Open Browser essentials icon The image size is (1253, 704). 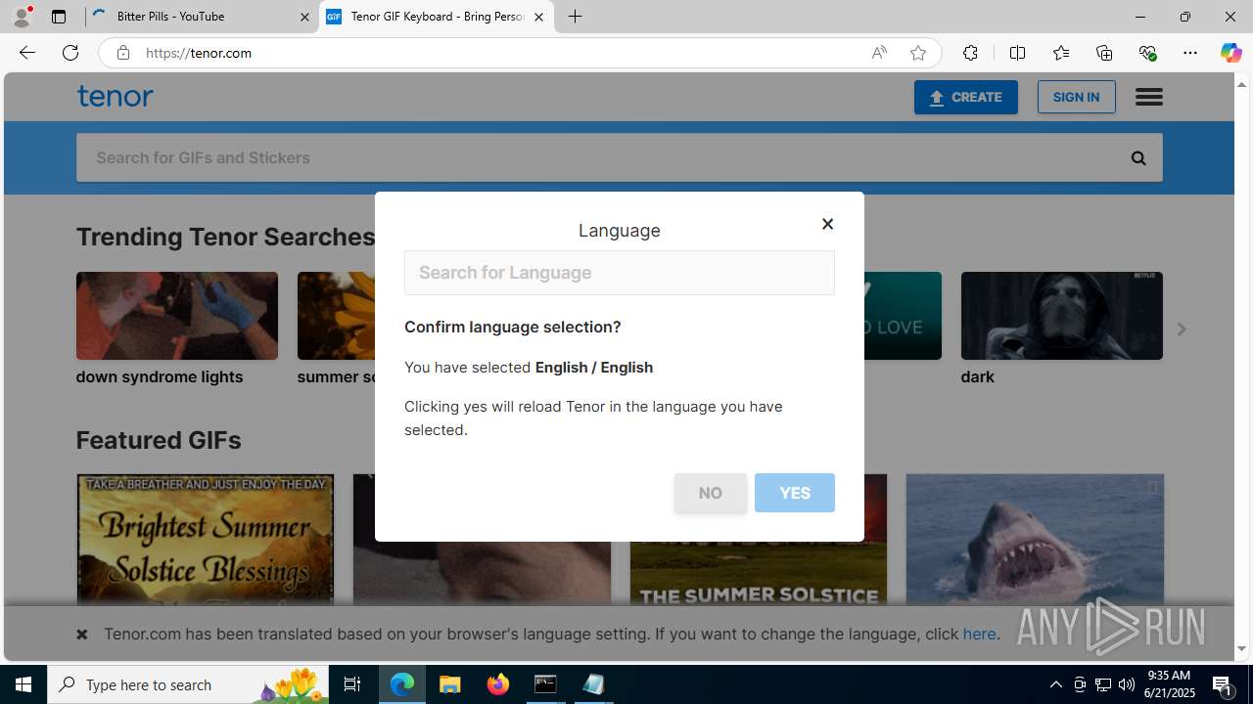[1147, 53]
